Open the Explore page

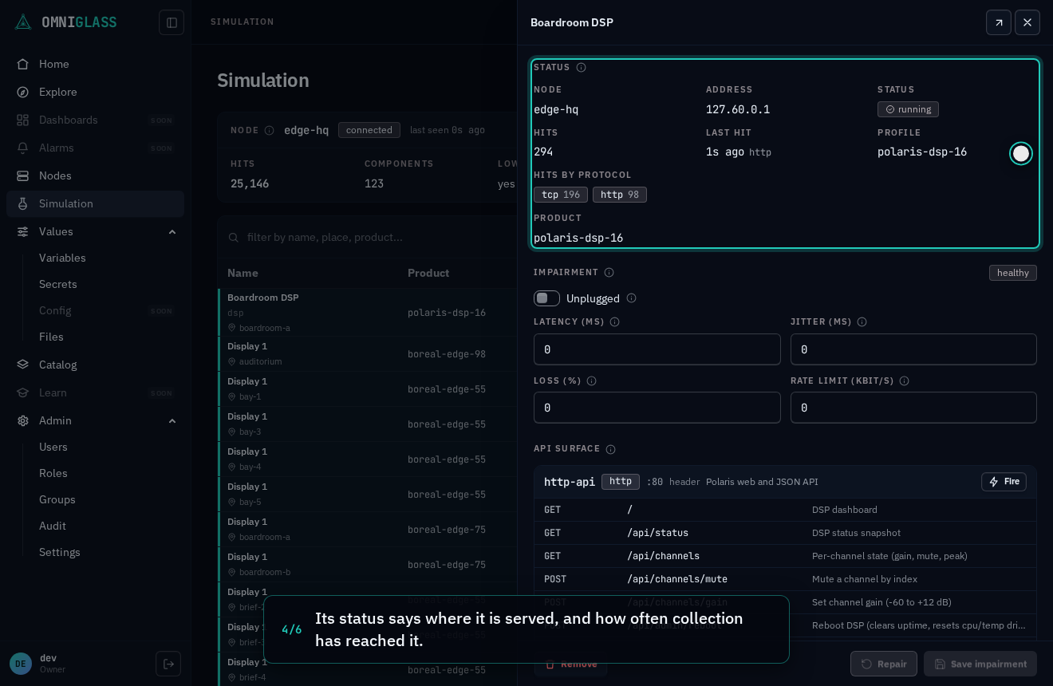95,92
